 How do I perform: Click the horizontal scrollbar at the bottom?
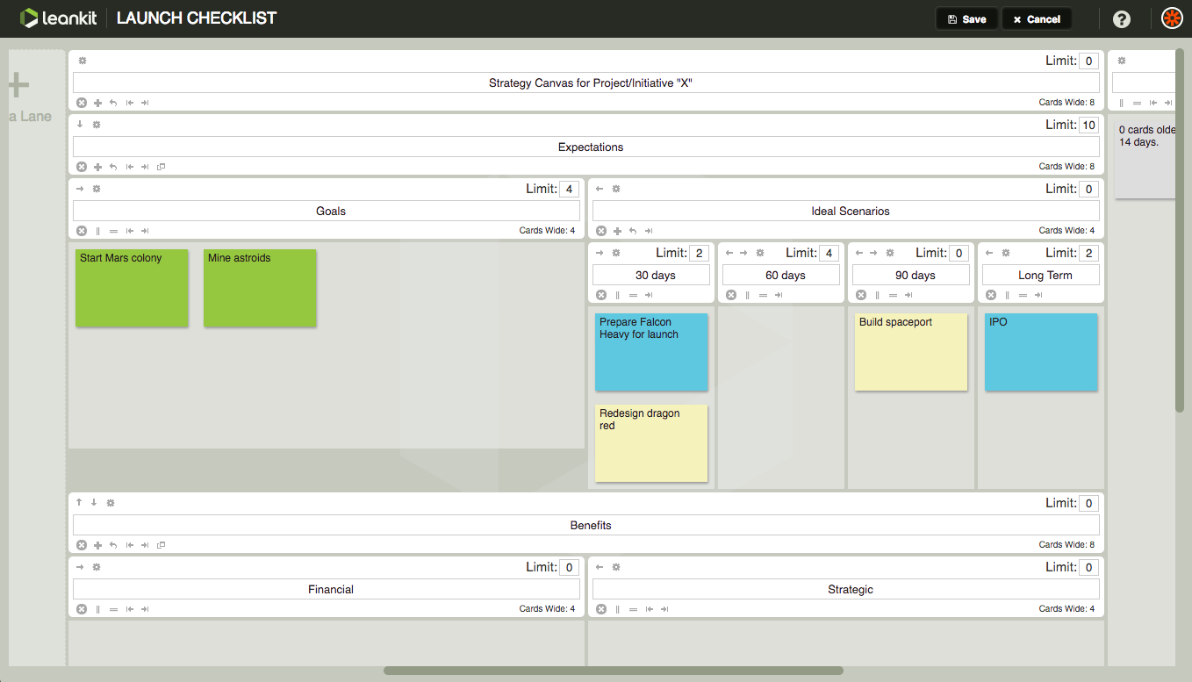614,670
